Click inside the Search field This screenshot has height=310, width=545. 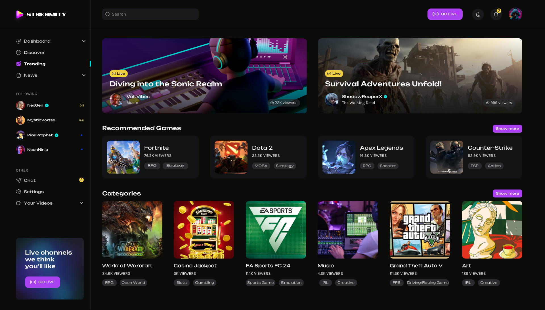pyautogui.click(x=150, y=14)
